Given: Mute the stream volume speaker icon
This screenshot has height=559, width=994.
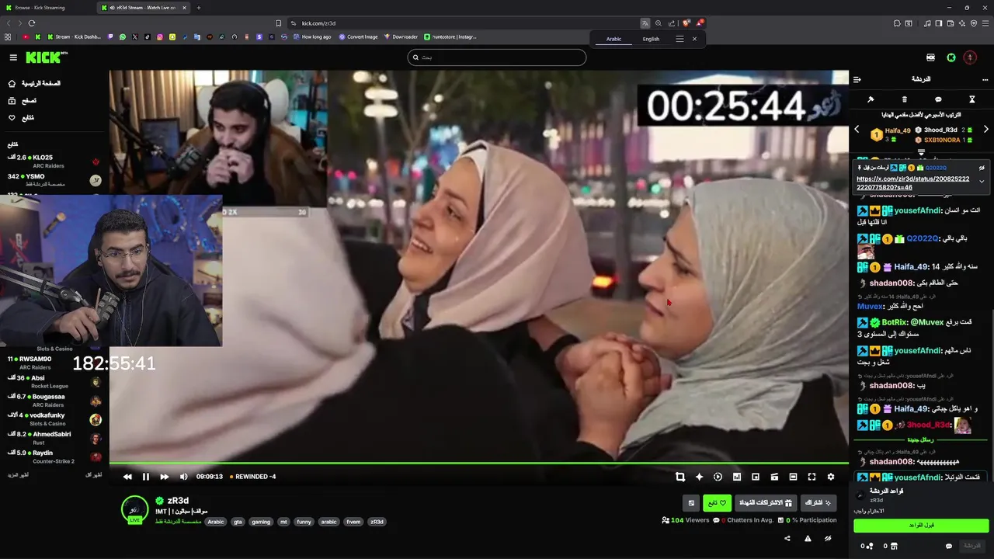Looking at the screenshot, I should 183,477.
